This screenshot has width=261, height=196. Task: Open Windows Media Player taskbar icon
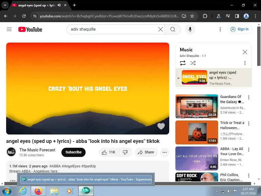pyautogui.click(x=69, y=191)
